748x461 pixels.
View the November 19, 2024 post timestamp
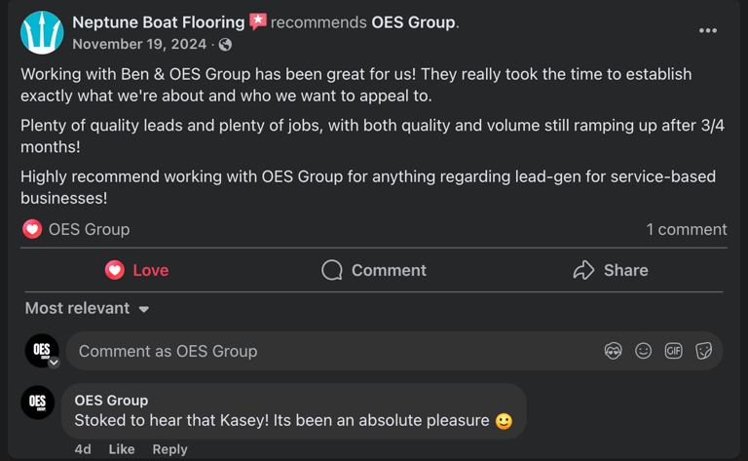pos(139,44)
